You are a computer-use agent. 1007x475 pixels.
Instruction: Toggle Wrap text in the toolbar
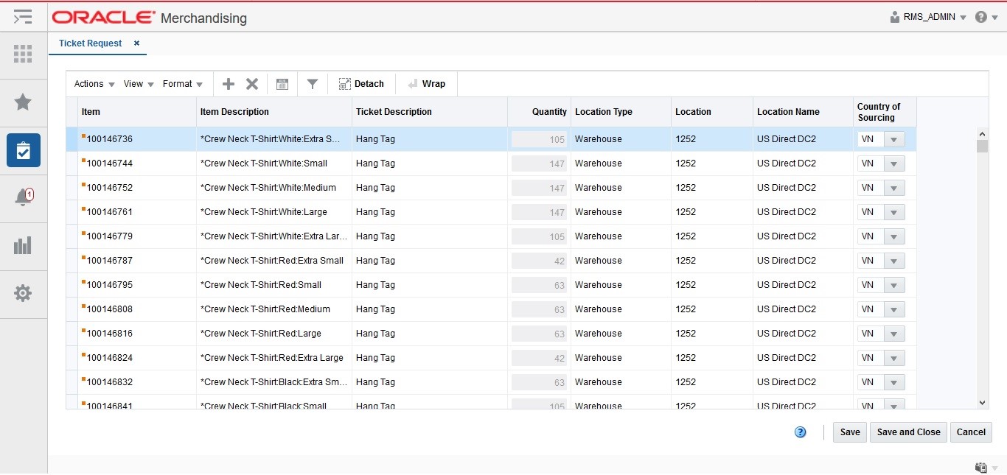[x=427, y=84]
